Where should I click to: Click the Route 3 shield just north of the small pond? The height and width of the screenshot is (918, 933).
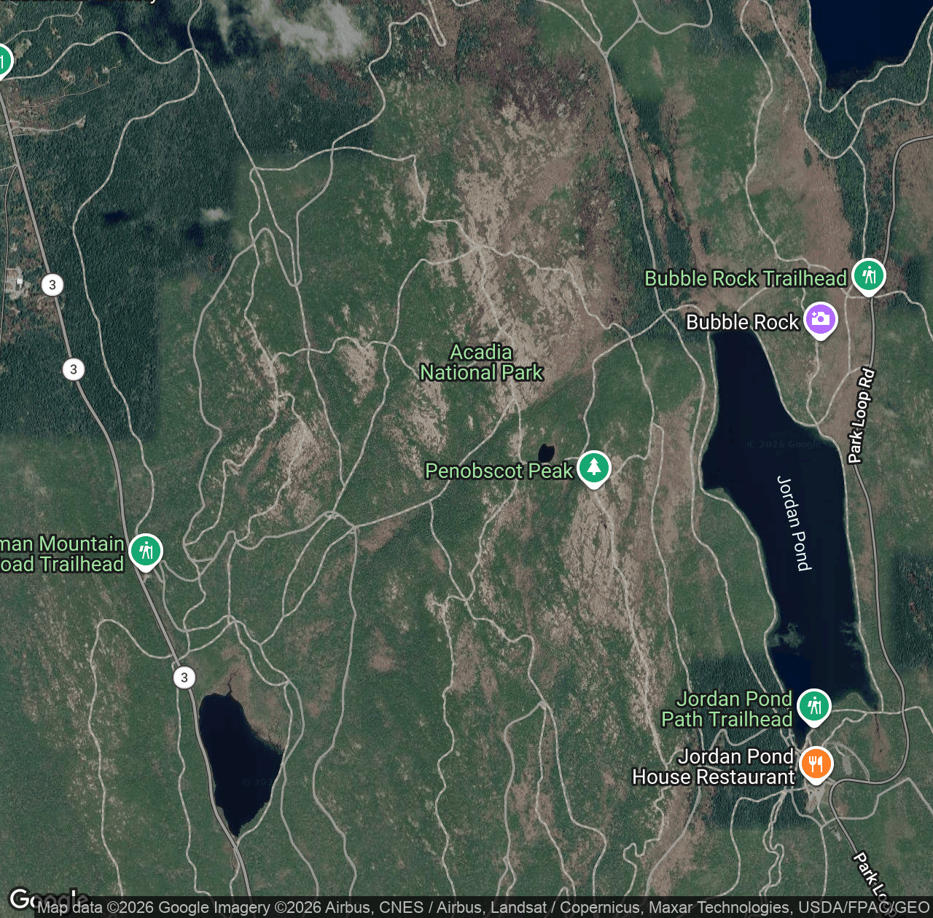pos(184,678)
